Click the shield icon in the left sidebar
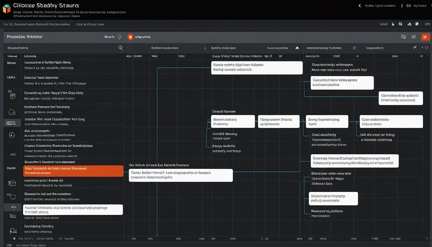Screen dimensions: 432x247 12,96
